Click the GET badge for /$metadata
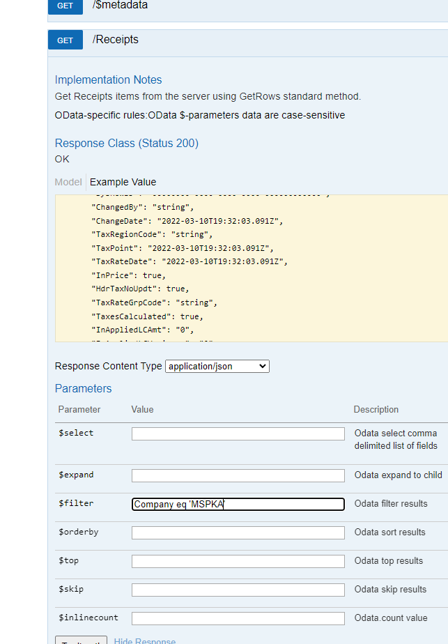448x644 pixels. [65, 6]
